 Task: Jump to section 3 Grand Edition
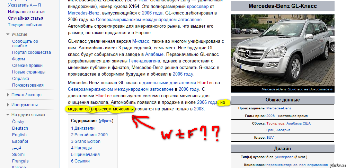click(86, 141)
